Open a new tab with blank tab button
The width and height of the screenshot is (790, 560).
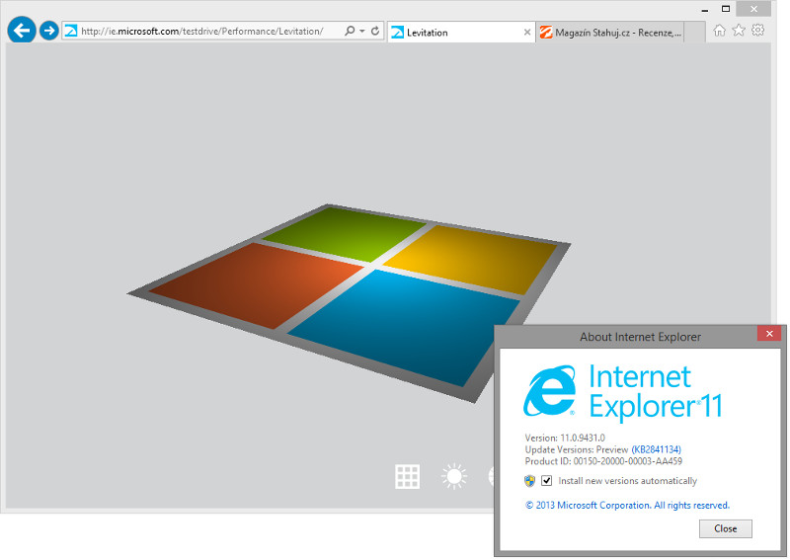pos(695,33)
